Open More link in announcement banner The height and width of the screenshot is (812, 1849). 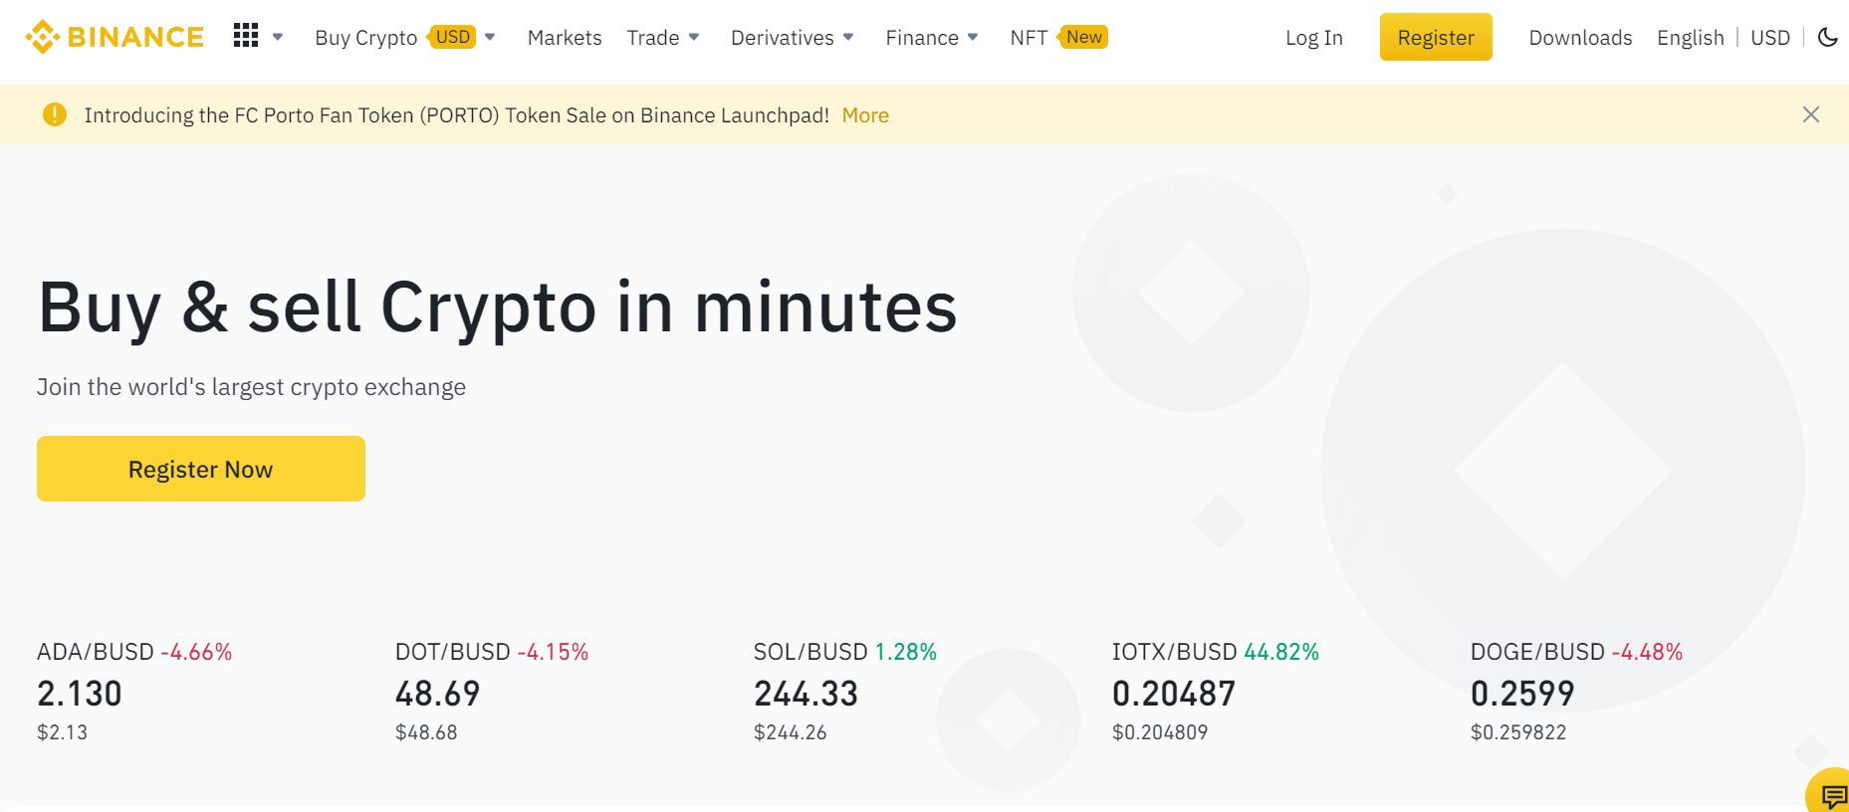[x=865, y=115]
